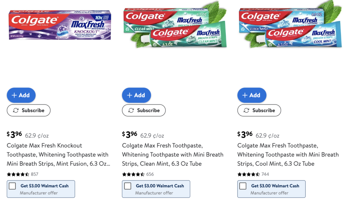
Task: Check Walmart Cash offer for Knockout toothpaste
Action: tap(13, 186)
